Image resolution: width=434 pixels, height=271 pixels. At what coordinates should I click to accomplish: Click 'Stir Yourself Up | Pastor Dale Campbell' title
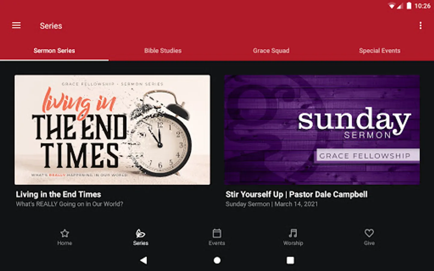[x=297, y=195]
